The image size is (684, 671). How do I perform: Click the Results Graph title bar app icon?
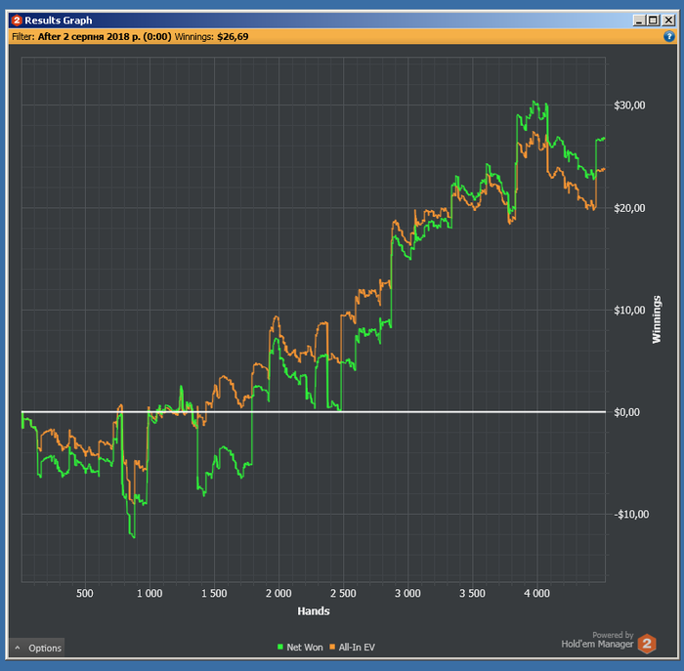coord(17,21)
